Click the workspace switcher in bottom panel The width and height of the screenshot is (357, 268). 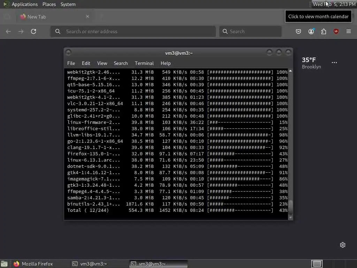(x=317, y=264)
